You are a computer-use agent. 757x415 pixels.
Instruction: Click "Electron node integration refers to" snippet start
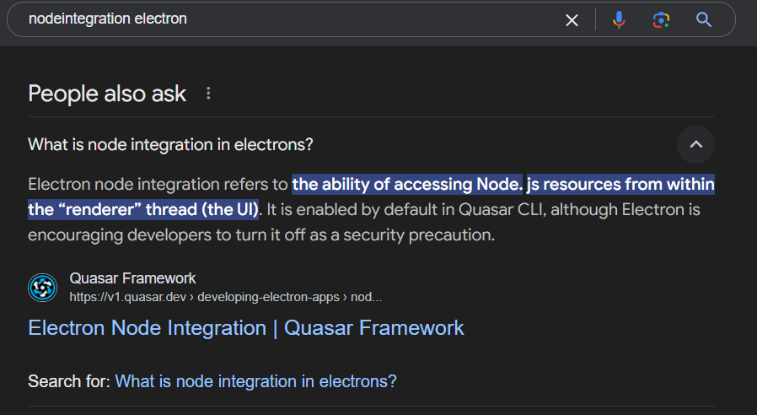tap(158, 184)
